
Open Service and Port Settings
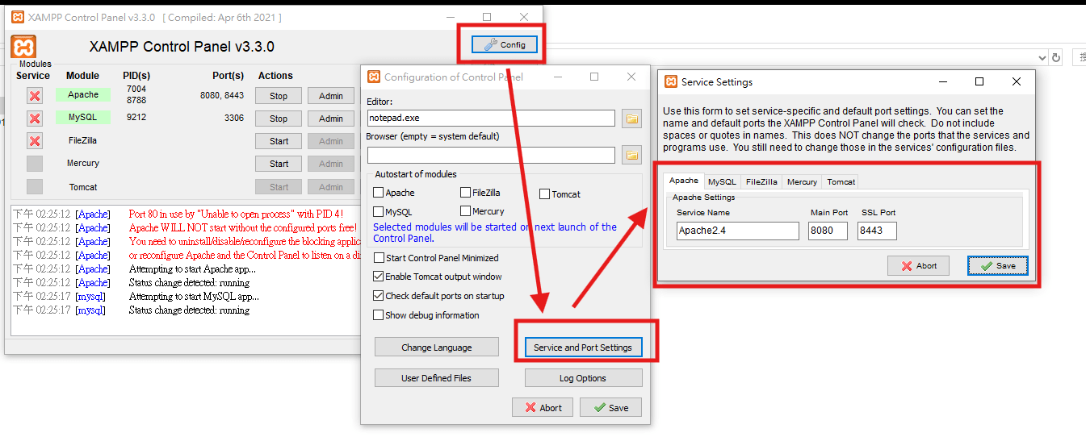[583, 348]
